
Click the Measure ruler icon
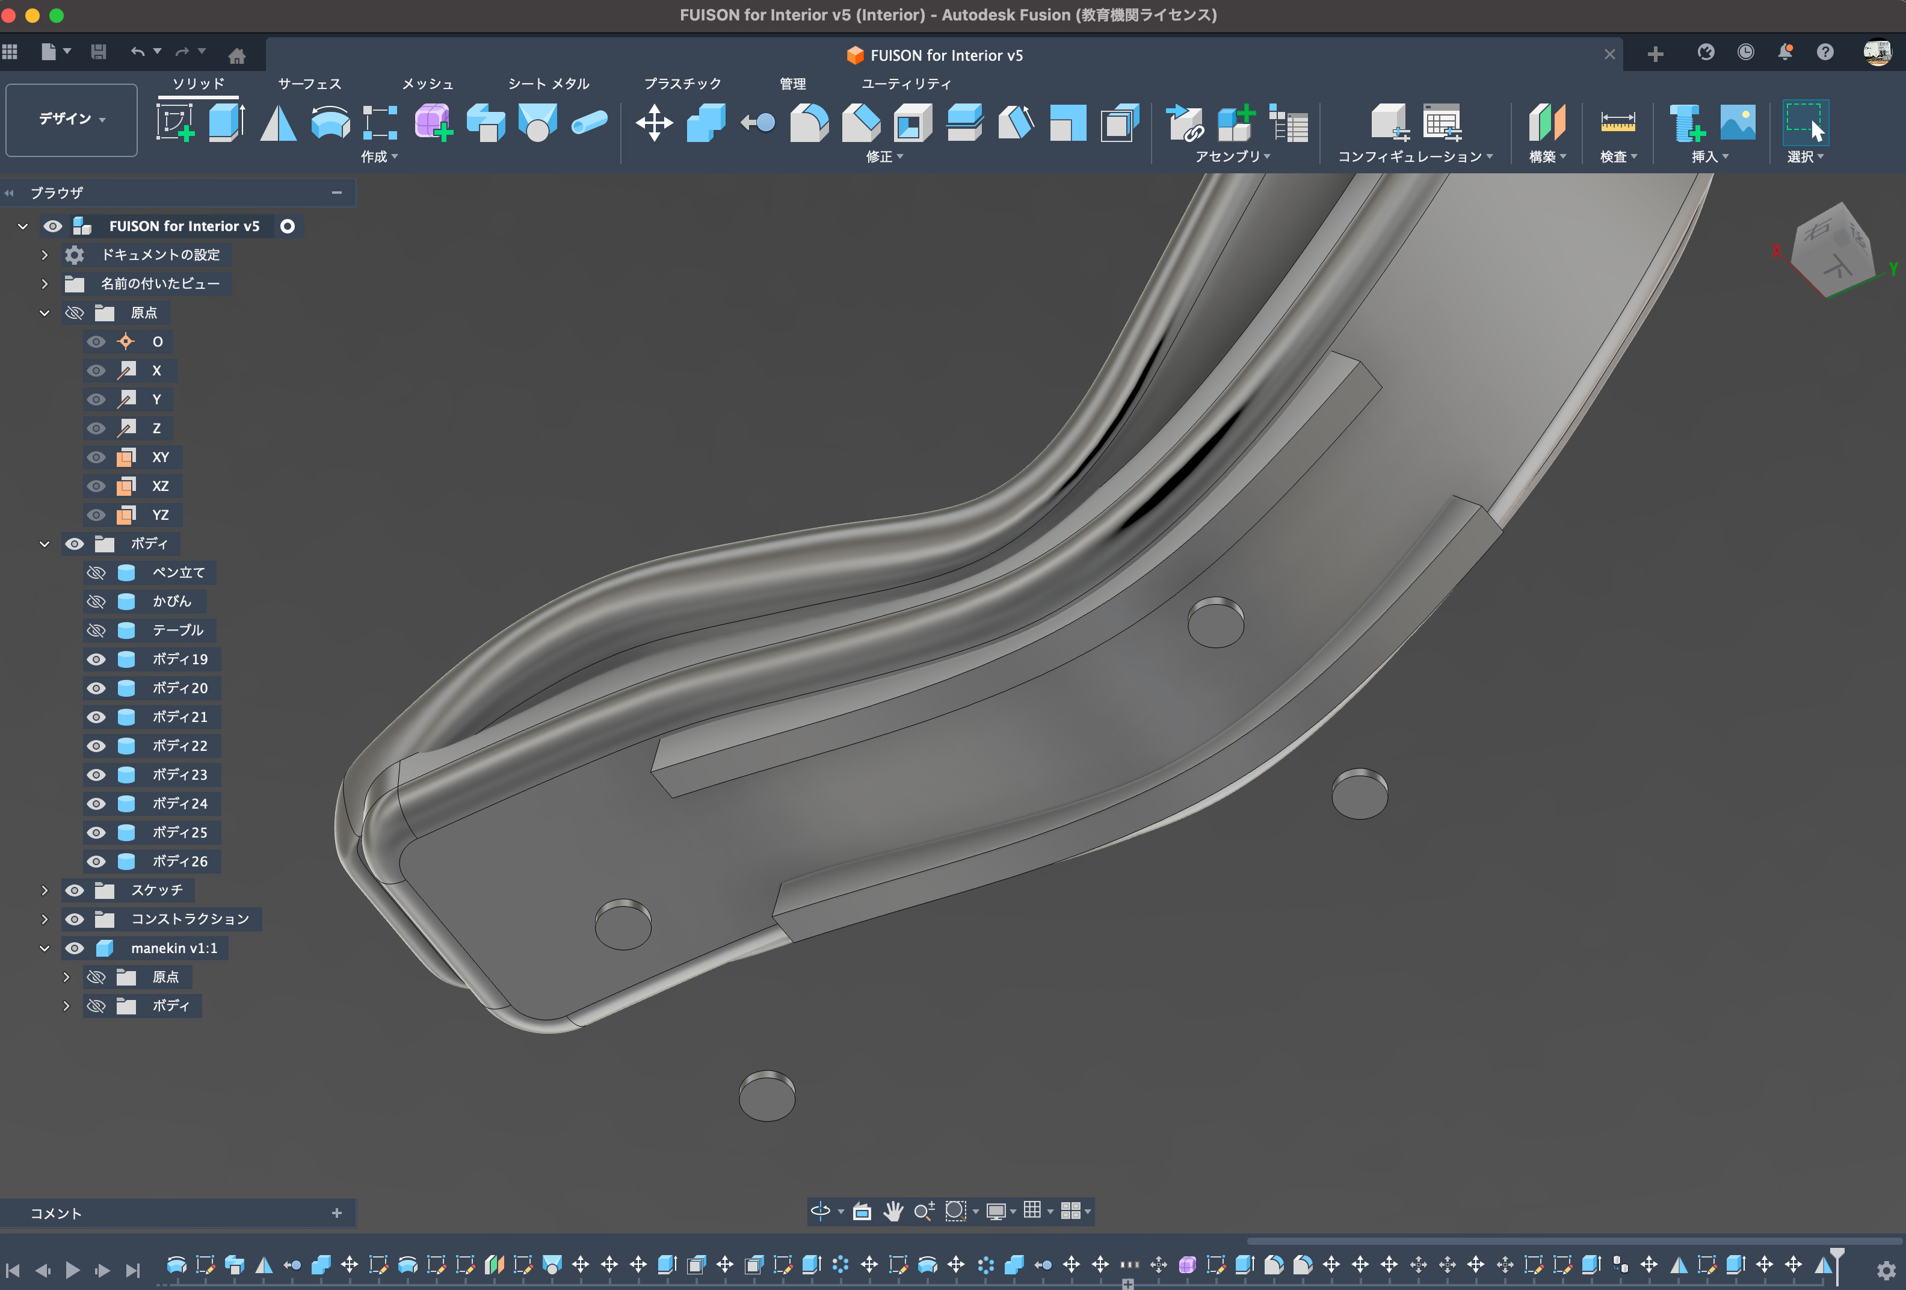coord(1617,122)
